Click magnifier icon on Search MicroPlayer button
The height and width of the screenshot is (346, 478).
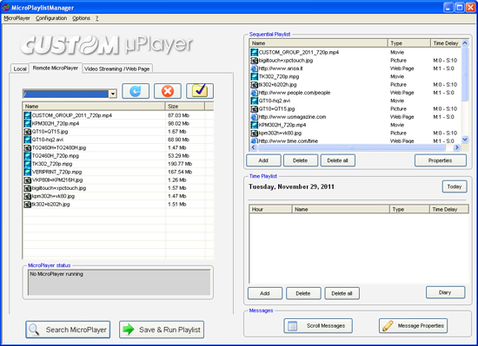34,330
